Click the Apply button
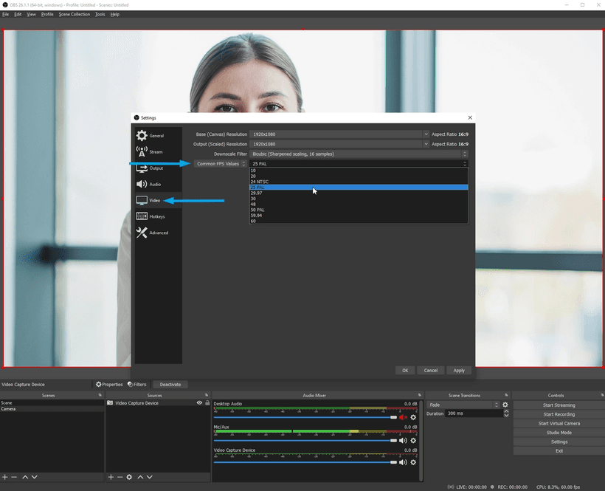The height and width of the screenshot is (491, 605). click(459, 370)
